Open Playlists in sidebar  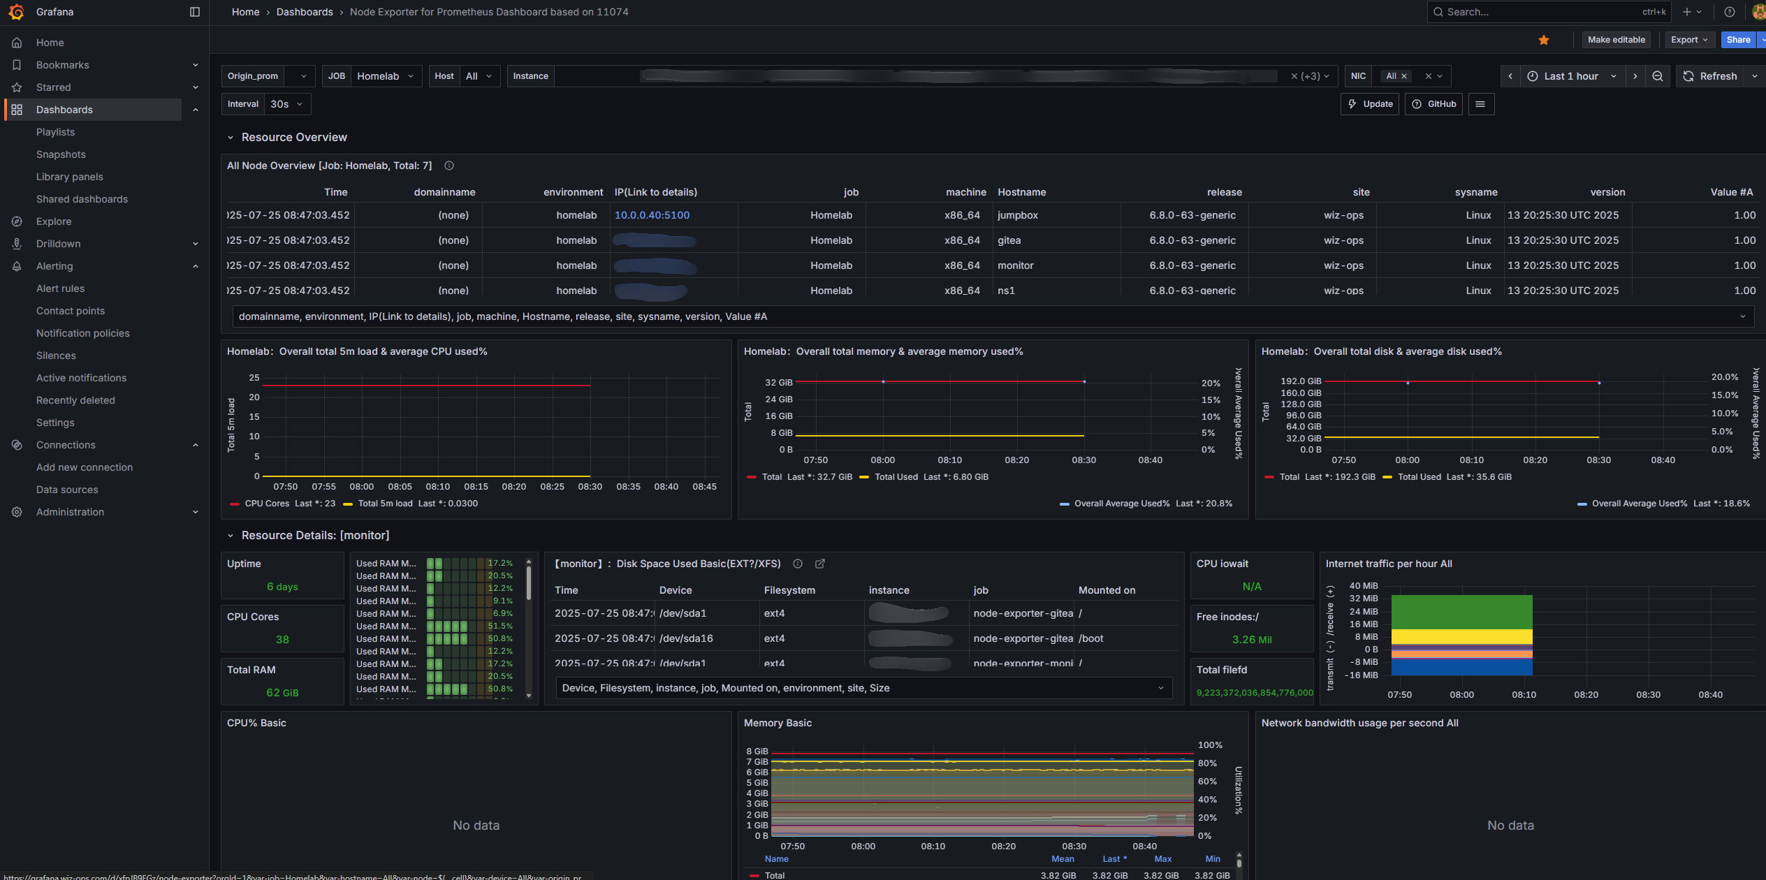click(55, 132)
